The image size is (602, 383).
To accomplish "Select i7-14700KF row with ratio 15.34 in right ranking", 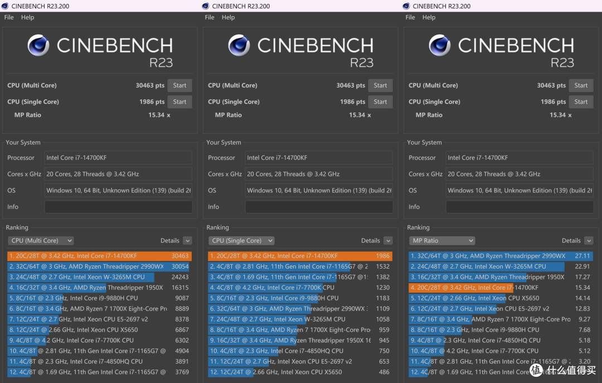I will [x=501, y=287].
